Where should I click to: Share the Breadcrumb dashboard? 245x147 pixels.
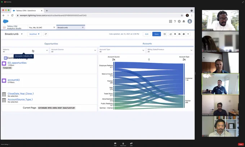click(x=171, y=34)
